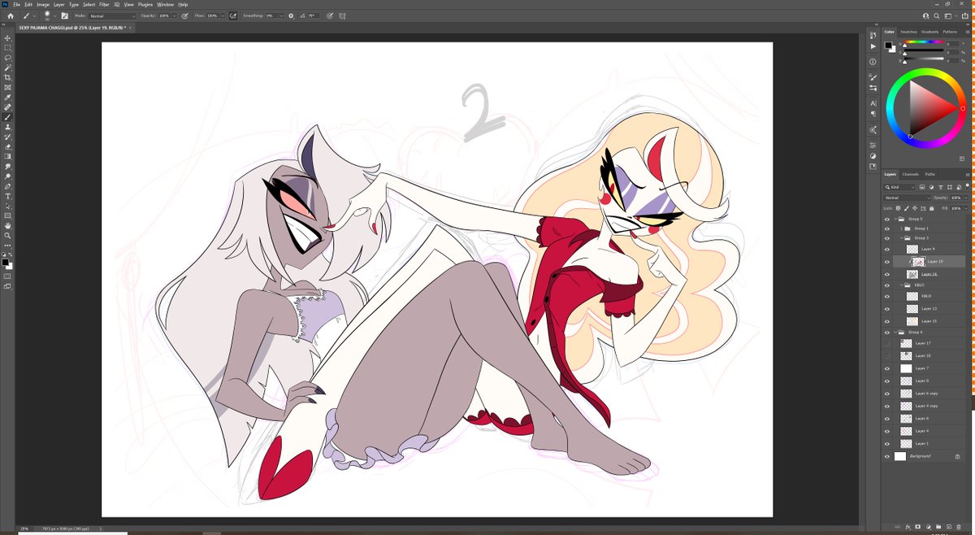Viewport: 975px width, 535px height.
Task: Open the History panel icon
Action: coord(873,35)
